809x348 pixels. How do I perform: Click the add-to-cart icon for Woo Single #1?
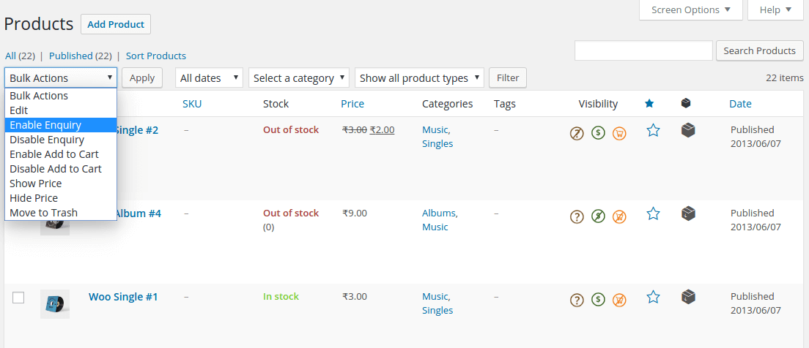[x=619, y=300]
